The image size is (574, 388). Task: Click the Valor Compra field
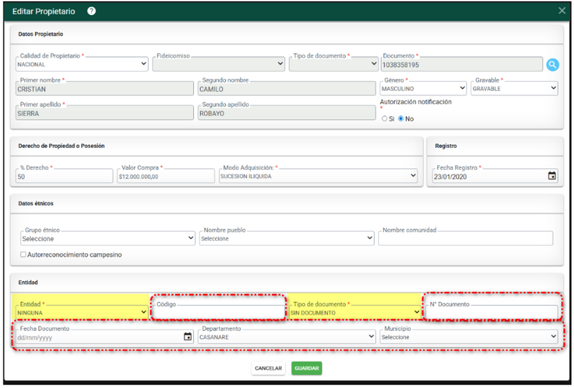click(x=166, y=176)
